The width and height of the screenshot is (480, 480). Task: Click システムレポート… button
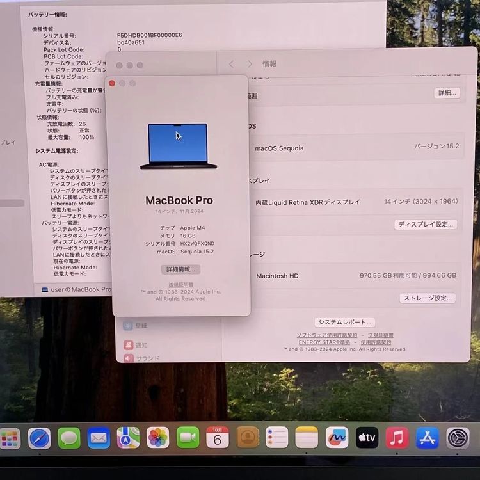(x=345, y=322)
